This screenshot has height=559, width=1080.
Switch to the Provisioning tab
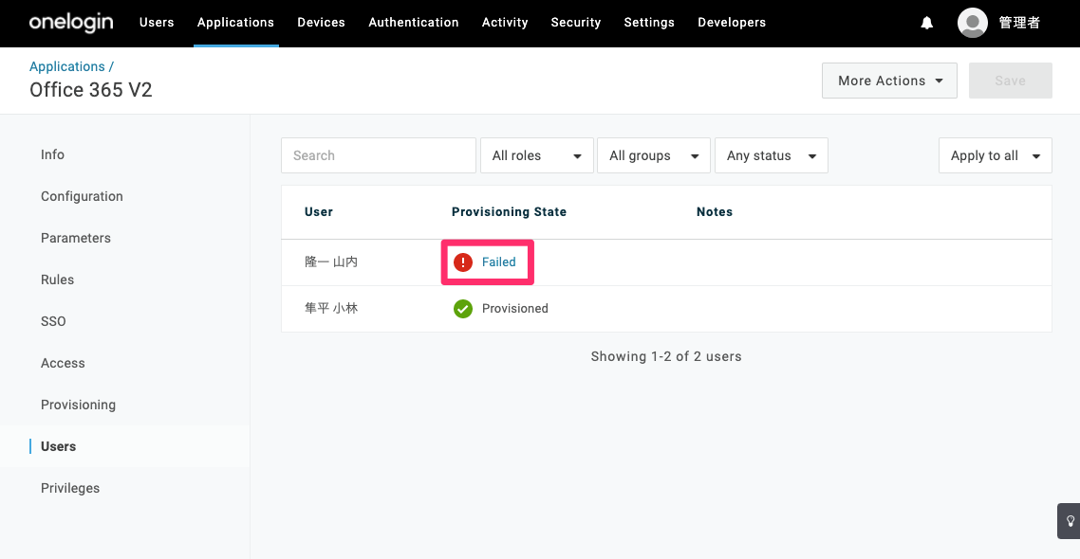click(78, 405)
